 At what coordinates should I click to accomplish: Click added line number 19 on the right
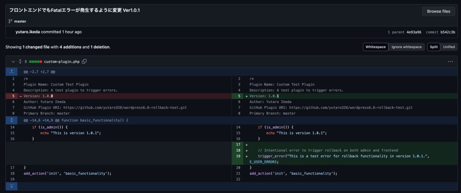coord(237,156)
